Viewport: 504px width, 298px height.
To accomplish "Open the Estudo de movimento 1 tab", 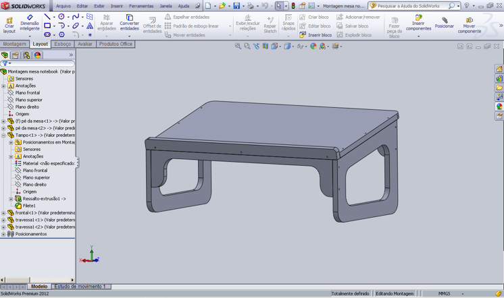I will [x=80, y=287].
